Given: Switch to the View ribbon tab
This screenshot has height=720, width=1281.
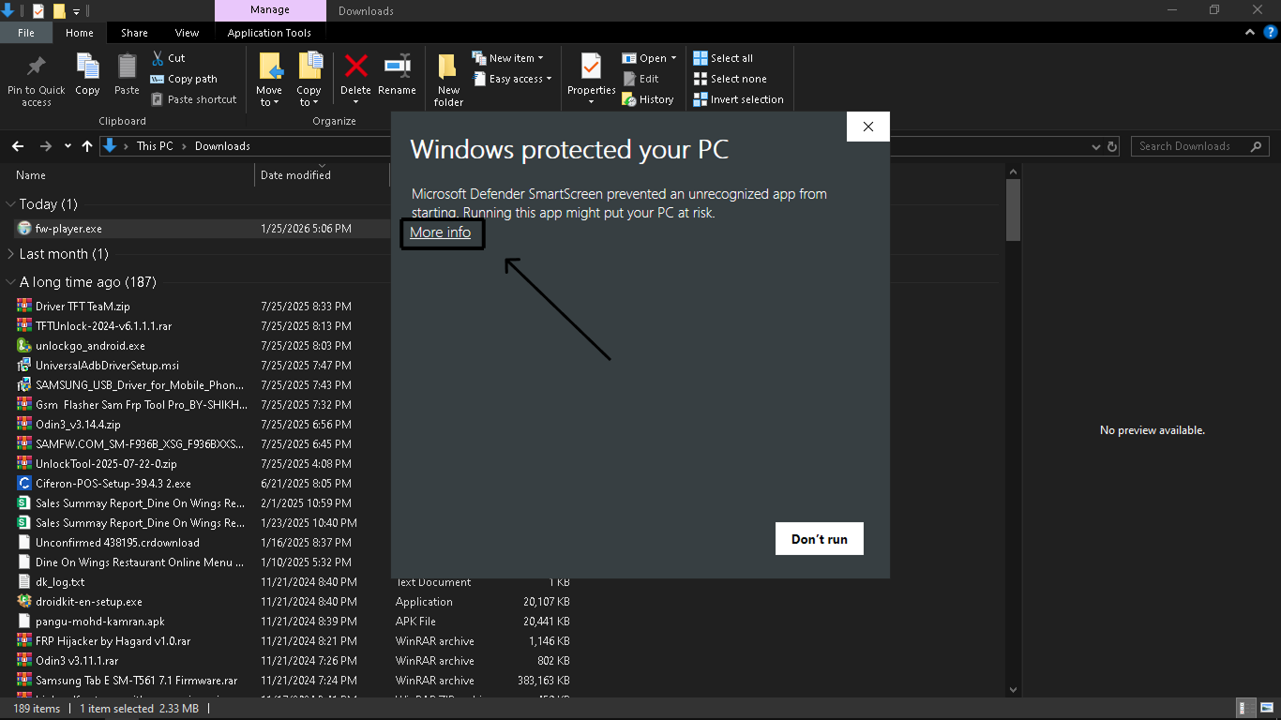Looking at the screenshot, I should pyautogui.click(x=188, y=33).
